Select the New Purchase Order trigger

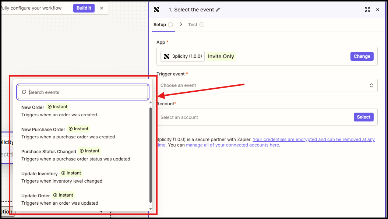82,133
